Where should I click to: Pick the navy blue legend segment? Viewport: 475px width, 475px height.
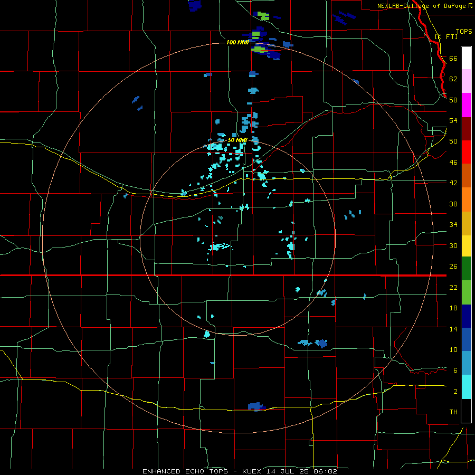pos(466,316)
